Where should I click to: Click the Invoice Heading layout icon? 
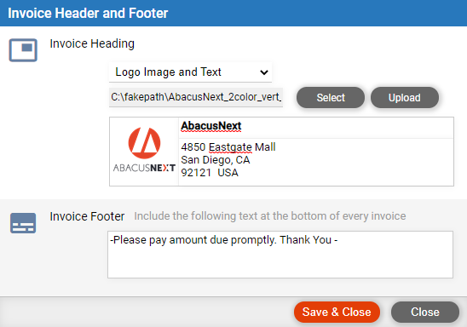tap(23, 50)
